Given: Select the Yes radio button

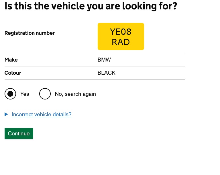Looking at the screenshot, I should click(x=10, y=94).
